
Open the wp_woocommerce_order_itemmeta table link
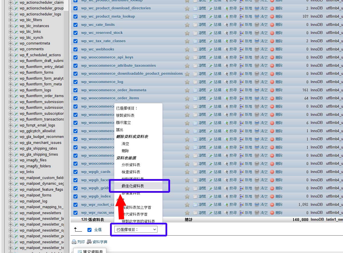113,90
